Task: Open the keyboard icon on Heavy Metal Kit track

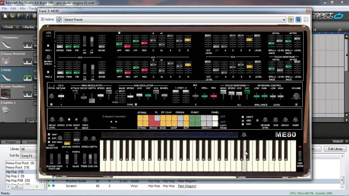Action: click(x=28, y=62)
